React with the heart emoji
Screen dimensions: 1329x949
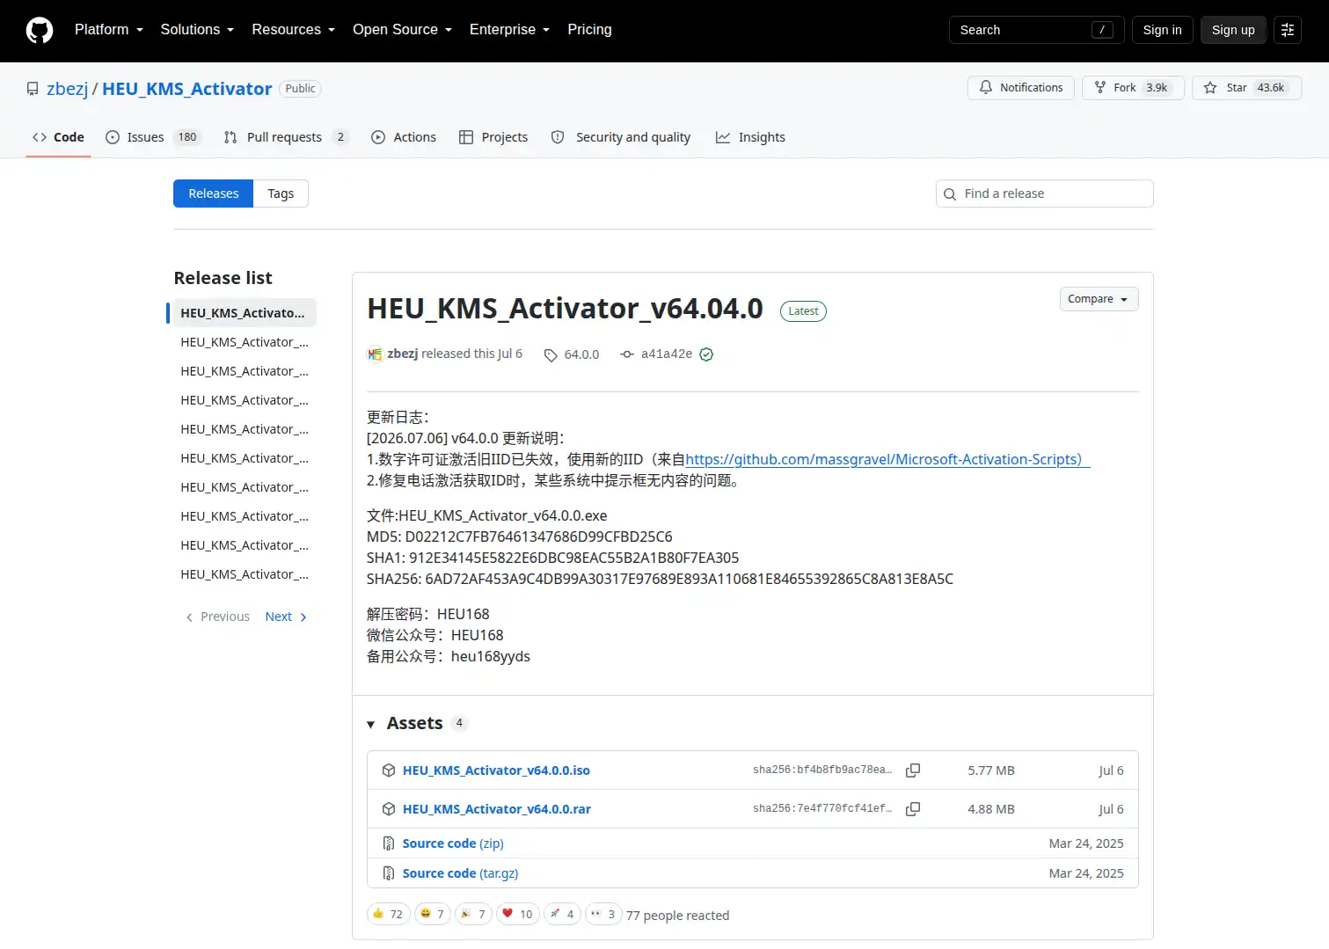coord(518,915)
